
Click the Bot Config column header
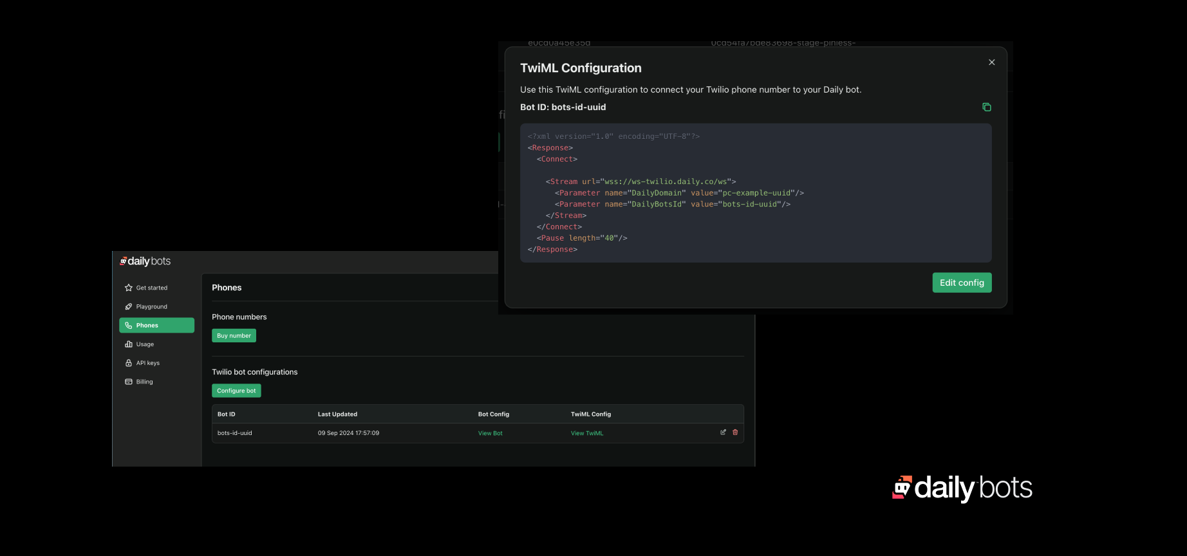point(493,414)
